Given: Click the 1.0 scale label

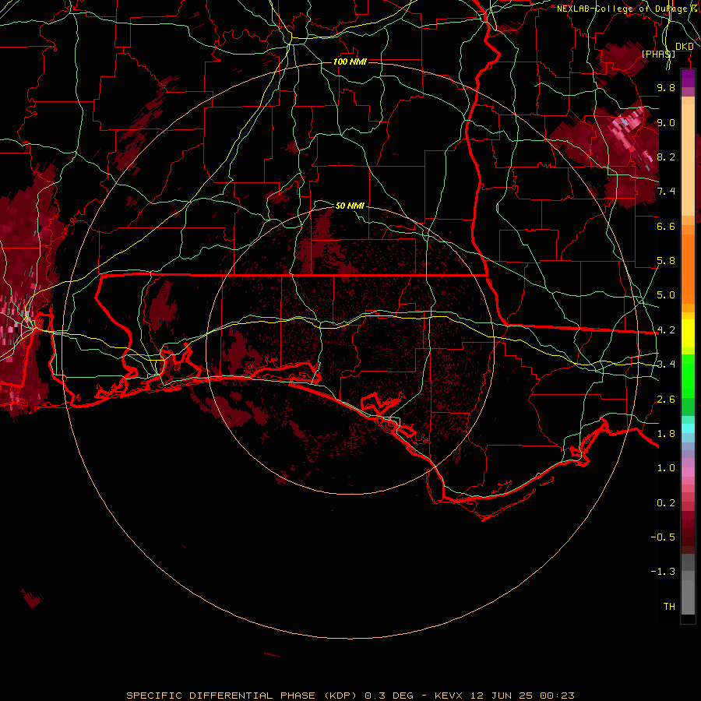Looking at the screenshot, I should (666, 468).
